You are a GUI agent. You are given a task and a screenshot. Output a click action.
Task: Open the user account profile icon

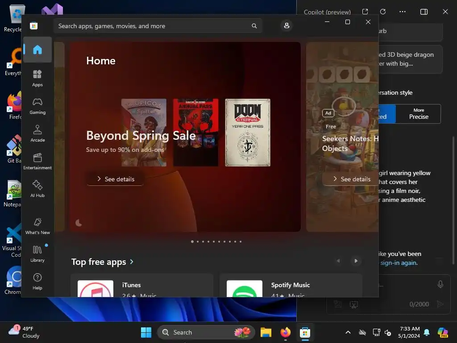tap(287, 25)
